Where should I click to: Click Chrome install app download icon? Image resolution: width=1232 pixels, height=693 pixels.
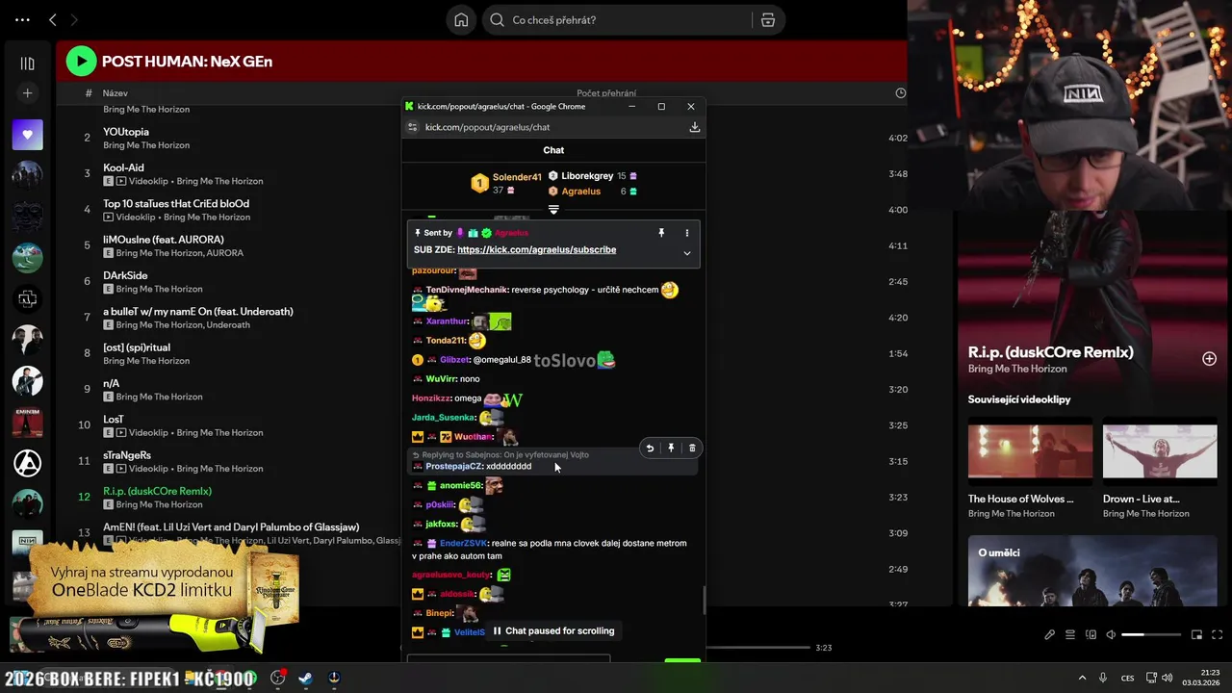(x=694, y=127)
